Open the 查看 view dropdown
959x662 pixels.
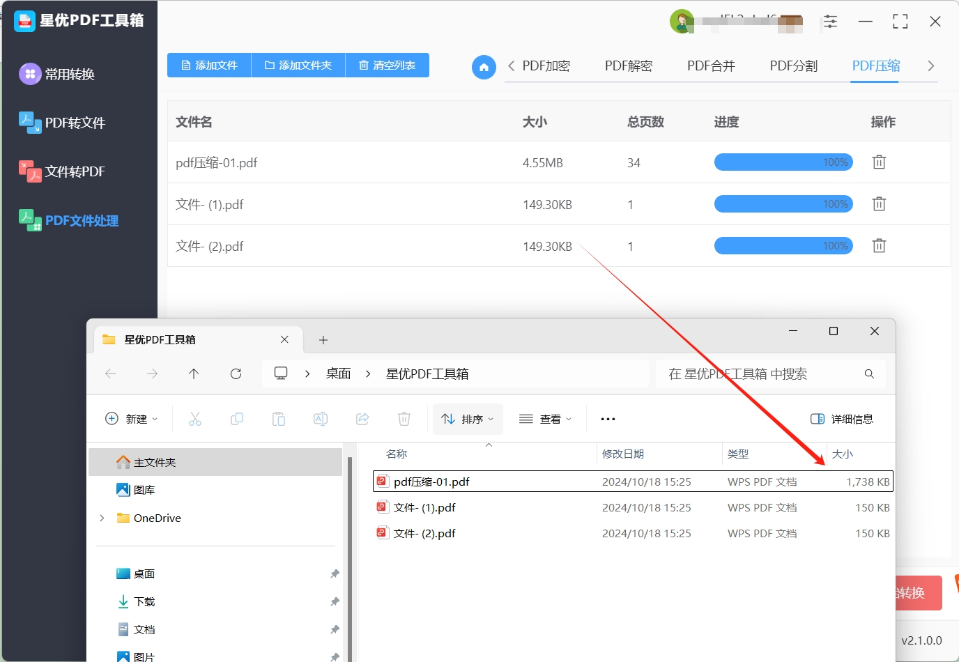coord(546,419)
